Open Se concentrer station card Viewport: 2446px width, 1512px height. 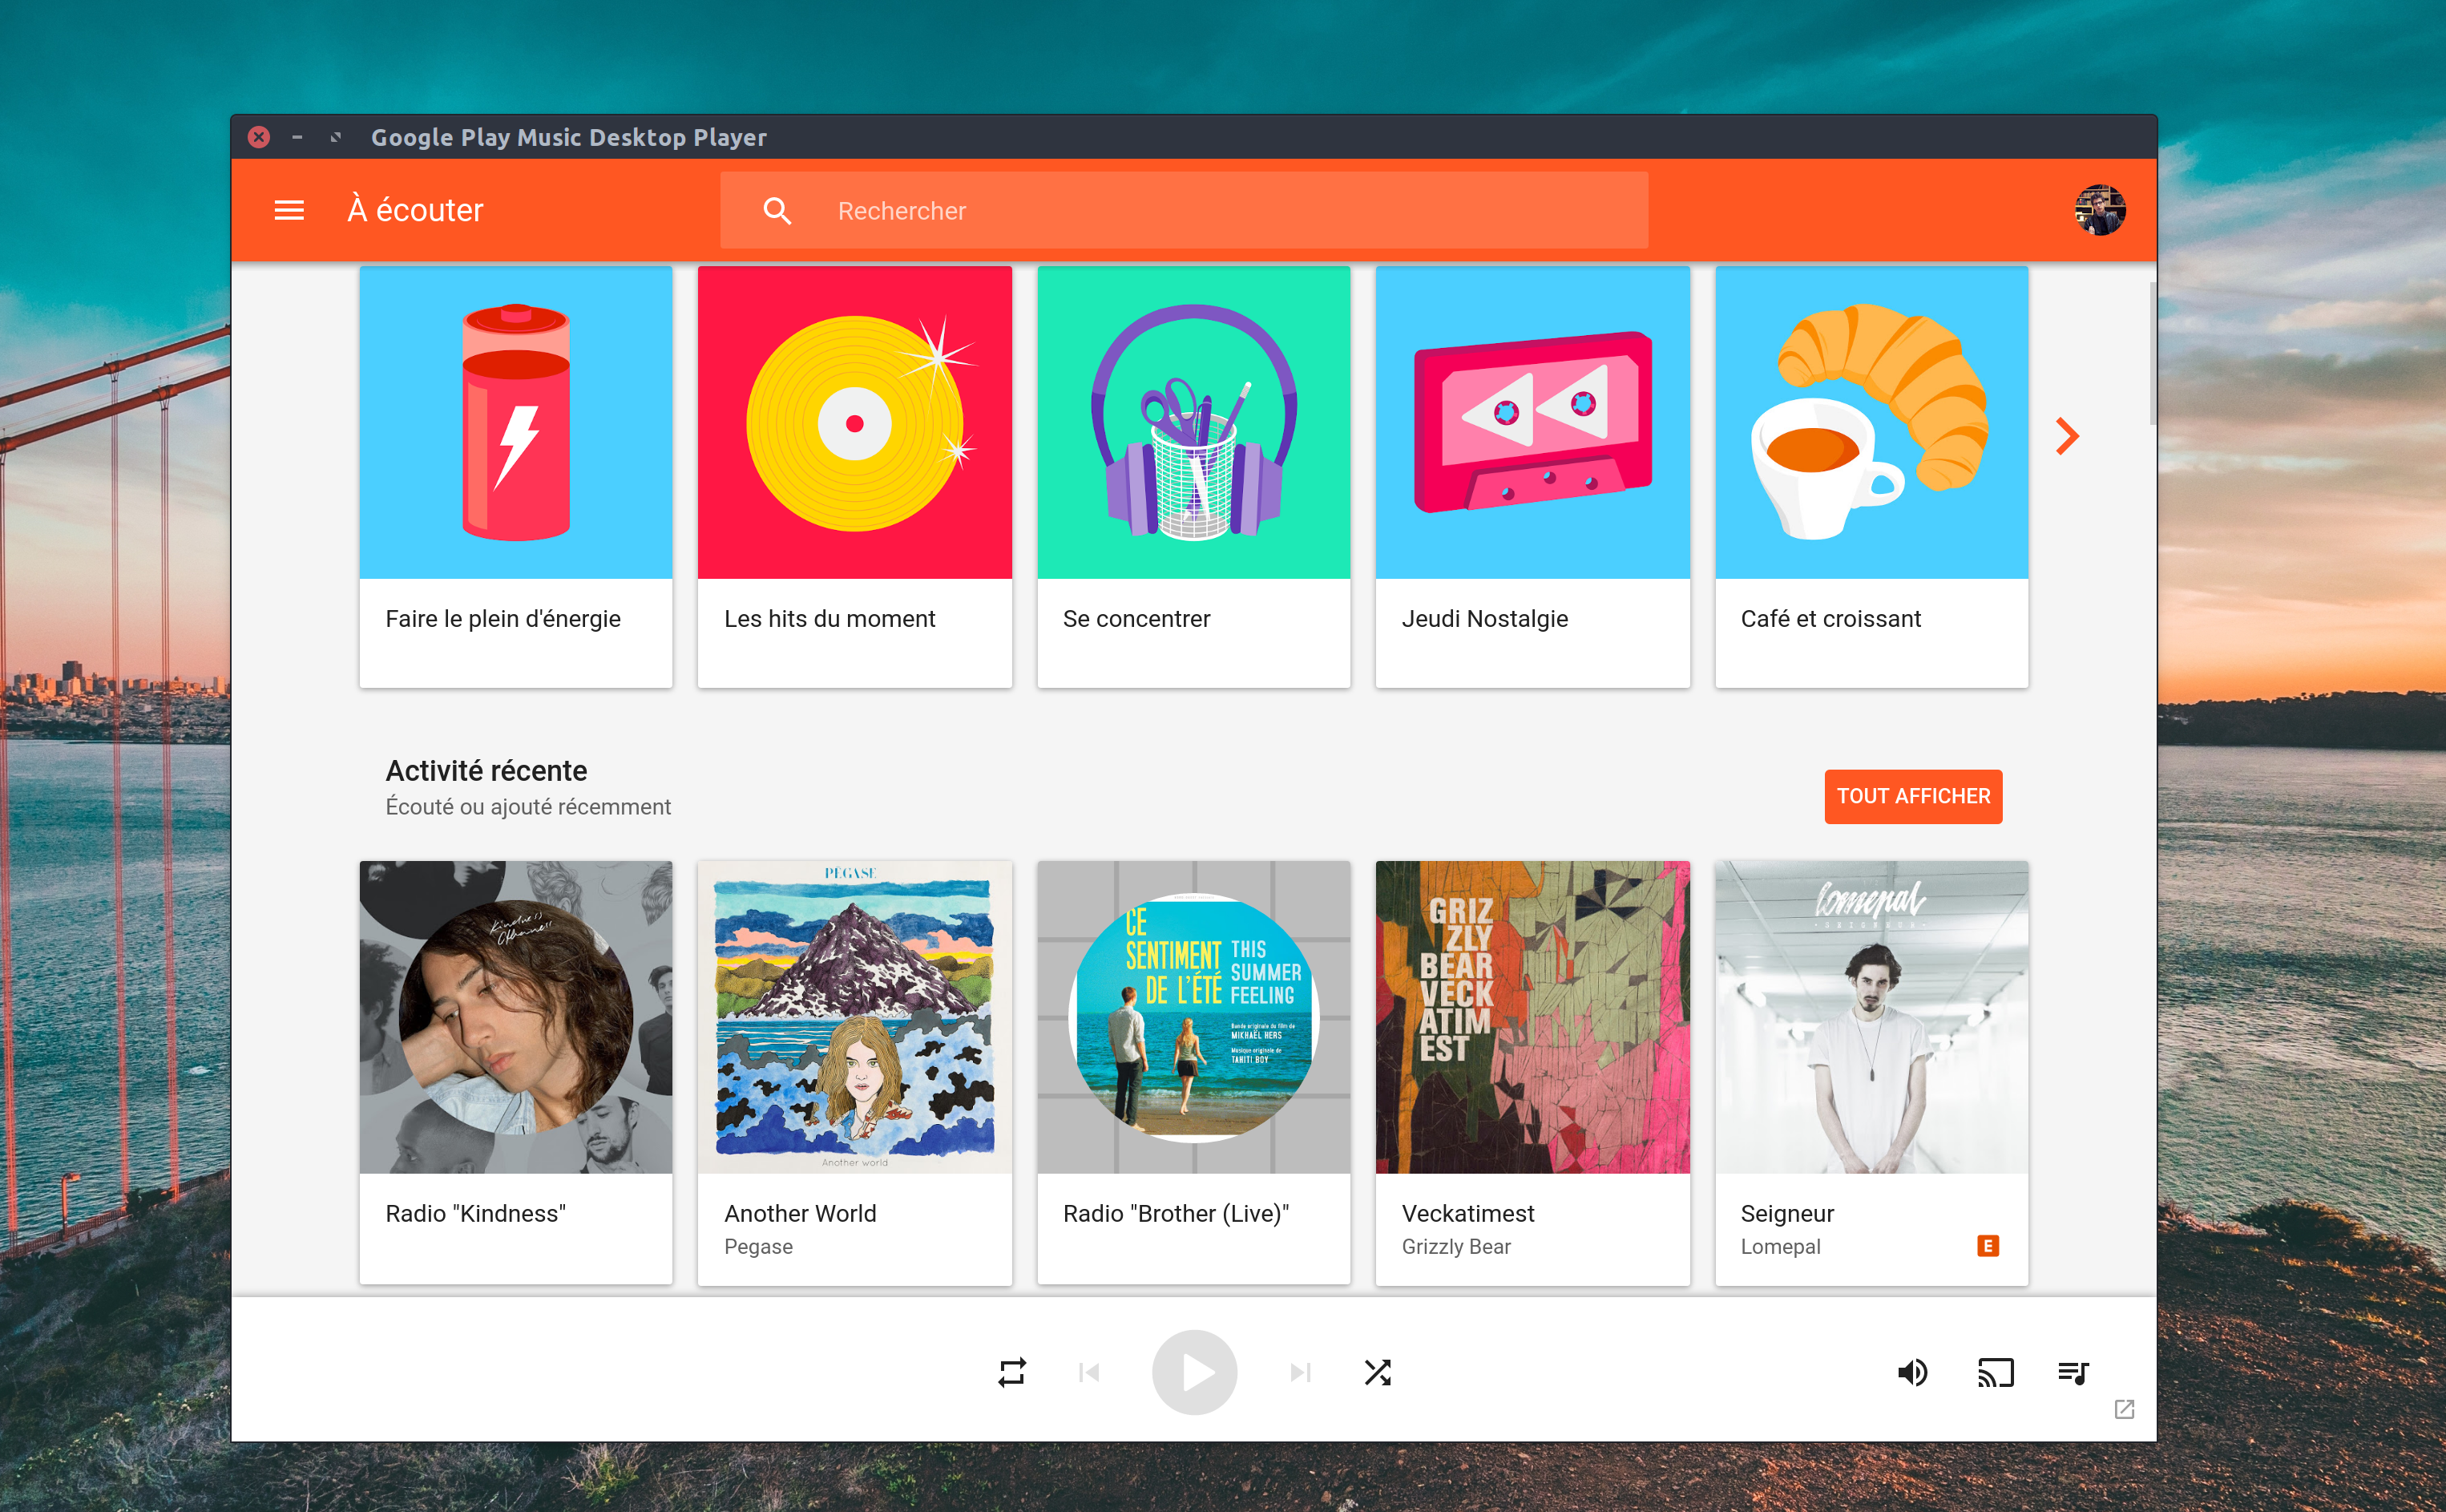click(x=1193, y=476)
